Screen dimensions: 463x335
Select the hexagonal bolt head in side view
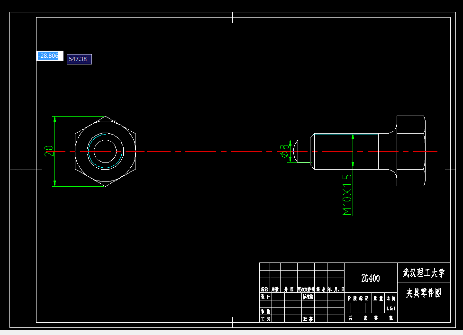[411, 151]
